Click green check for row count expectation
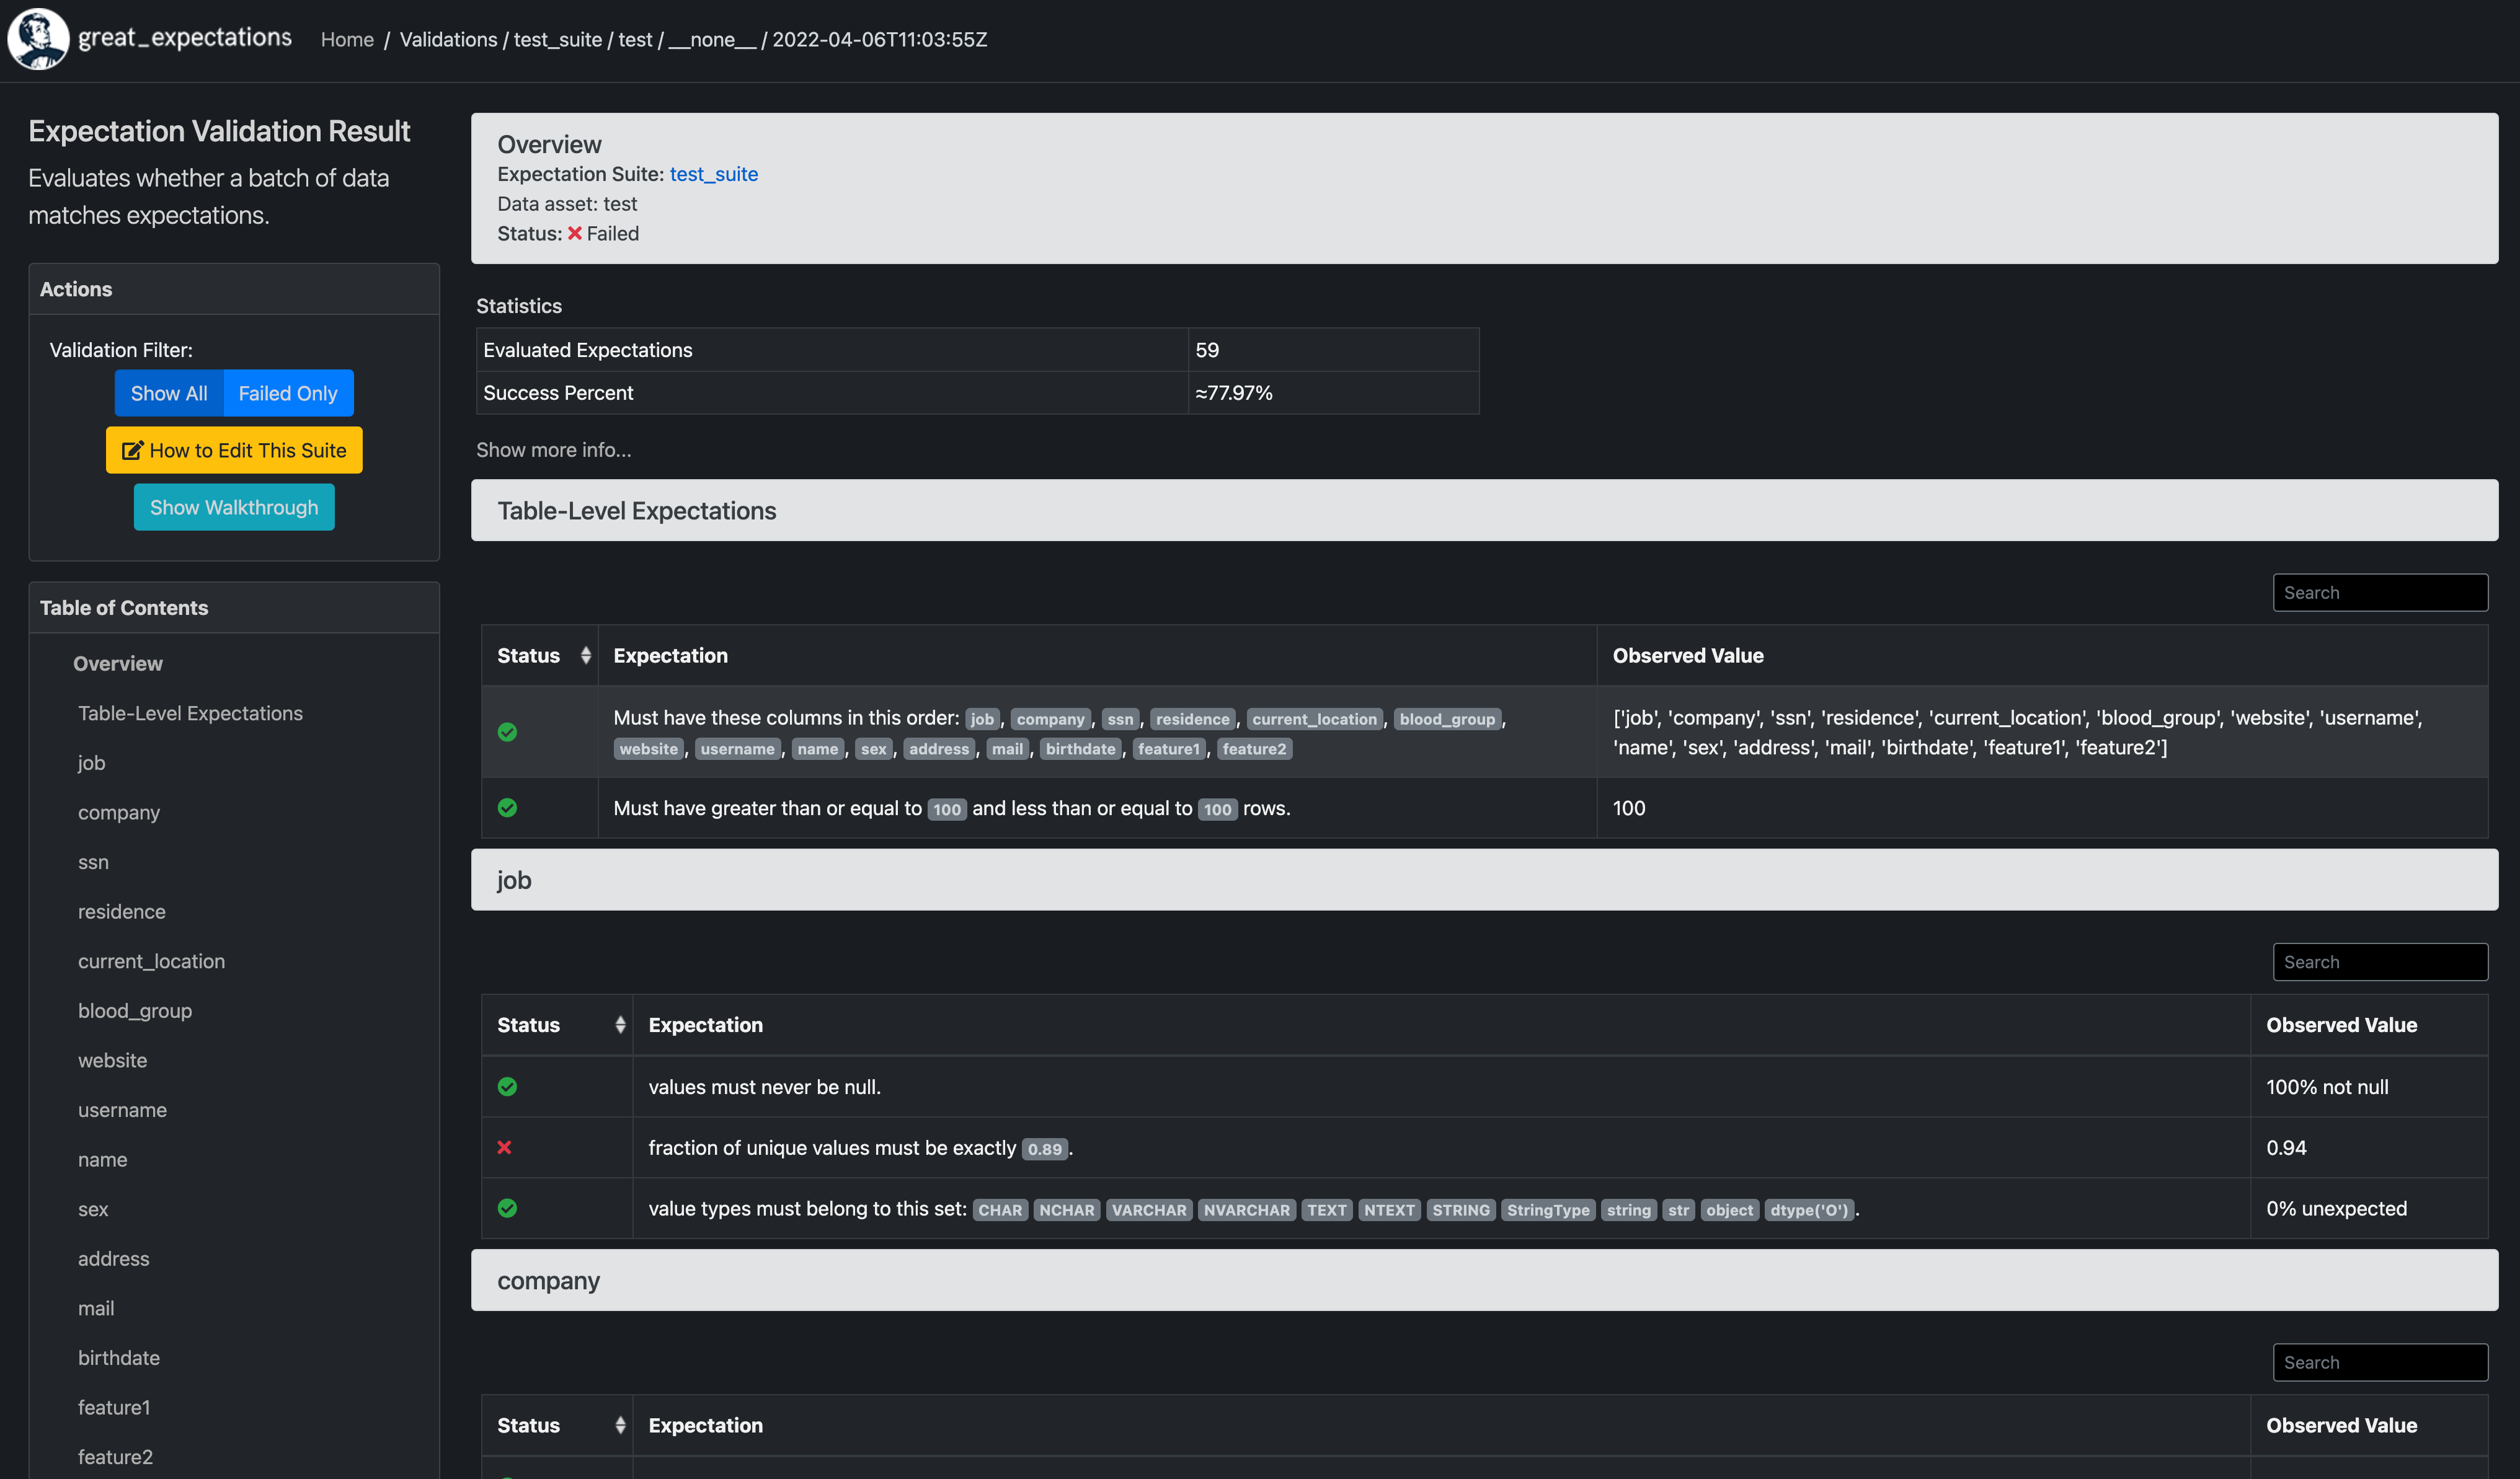This screenshot has height=1479, width=2520. click(x=507, y=808)
